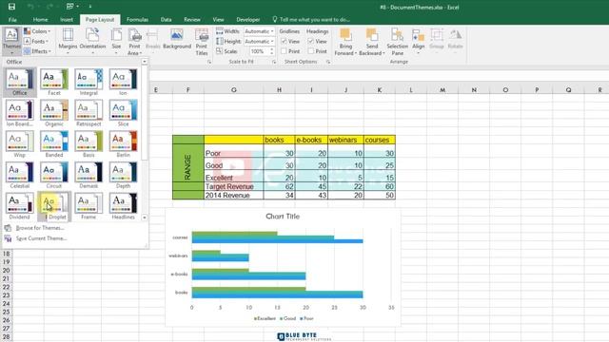Screen dimensions: 609x342
Task: Click the Chart Title text
Action: [283, 217]
